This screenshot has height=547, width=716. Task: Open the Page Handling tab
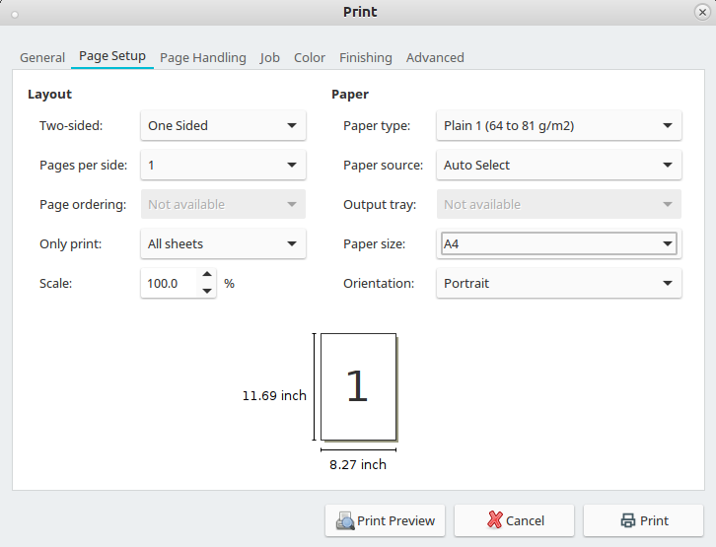203,57
